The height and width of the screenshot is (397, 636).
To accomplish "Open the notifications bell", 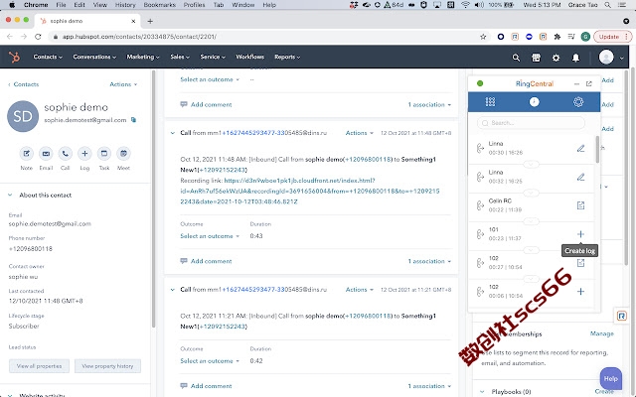I will point(575,58).
